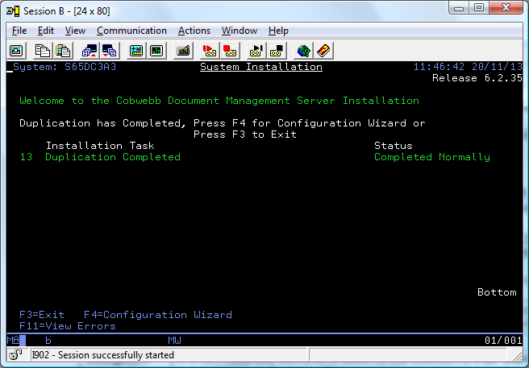This screenshot has height=368, width=529.
Task: Click the 'Status' column header
Action: pyautogui.click(x=394, y=146)
